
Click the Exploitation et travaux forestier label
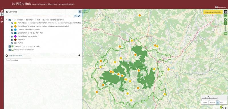click(x=30, y=33)
